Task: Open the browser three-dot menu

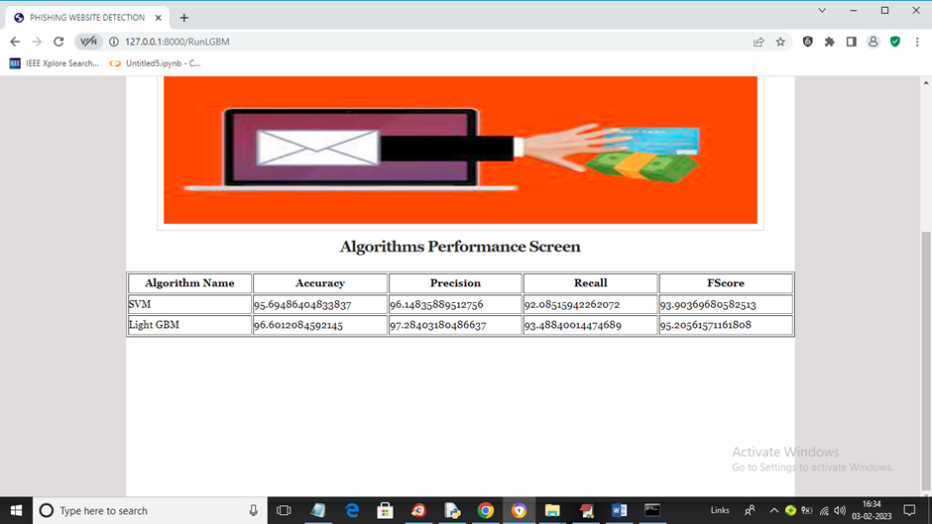Action: (x=917, y=42)
